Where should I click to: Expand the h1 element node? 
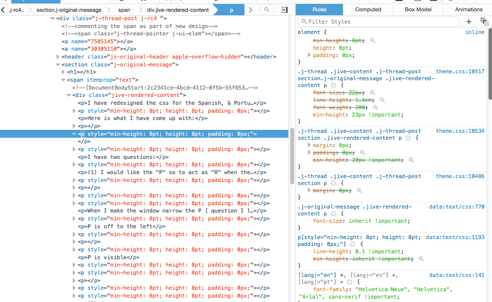(x=63, y=72)
